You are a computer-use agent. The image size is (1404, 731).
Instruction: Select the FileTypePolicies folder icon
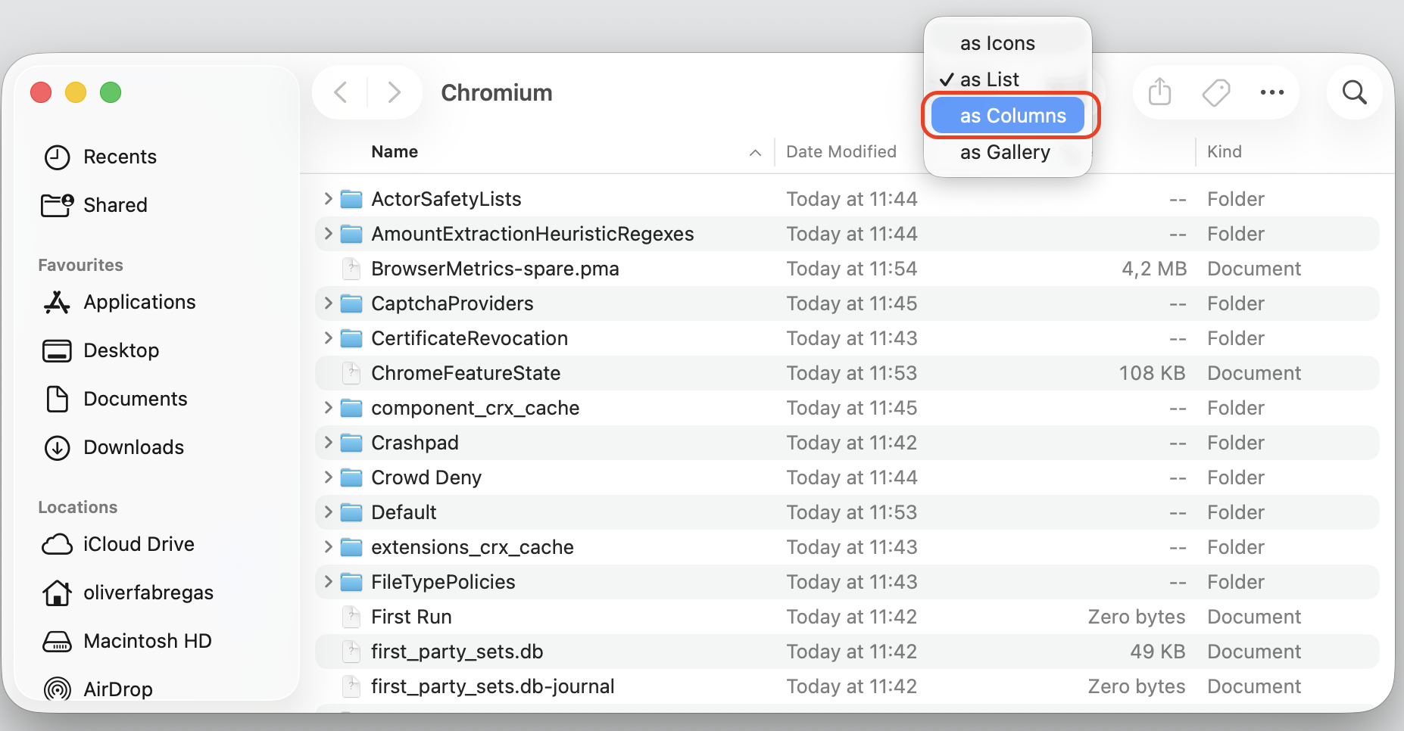pos(351,582)
